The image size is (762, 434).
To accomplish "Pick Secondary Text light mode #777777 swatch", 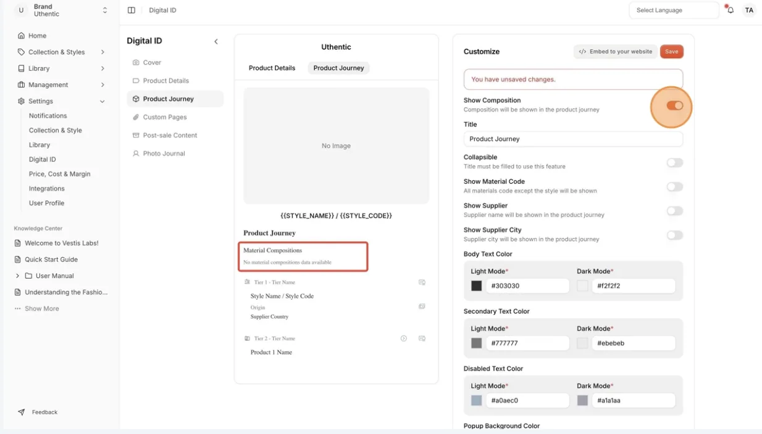I will (477, 343).
